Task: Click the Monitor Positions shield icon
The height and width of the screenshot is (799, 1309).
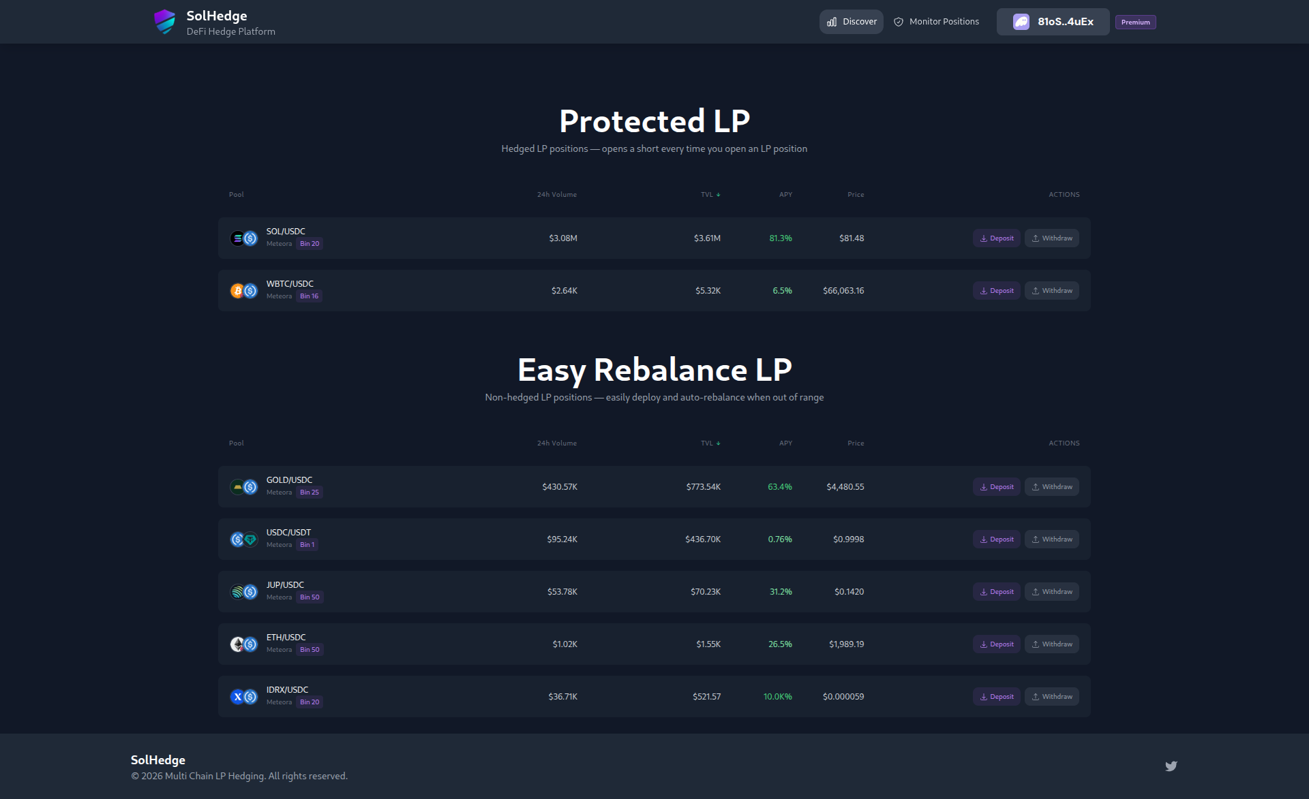Action: (x=898, y=21)
